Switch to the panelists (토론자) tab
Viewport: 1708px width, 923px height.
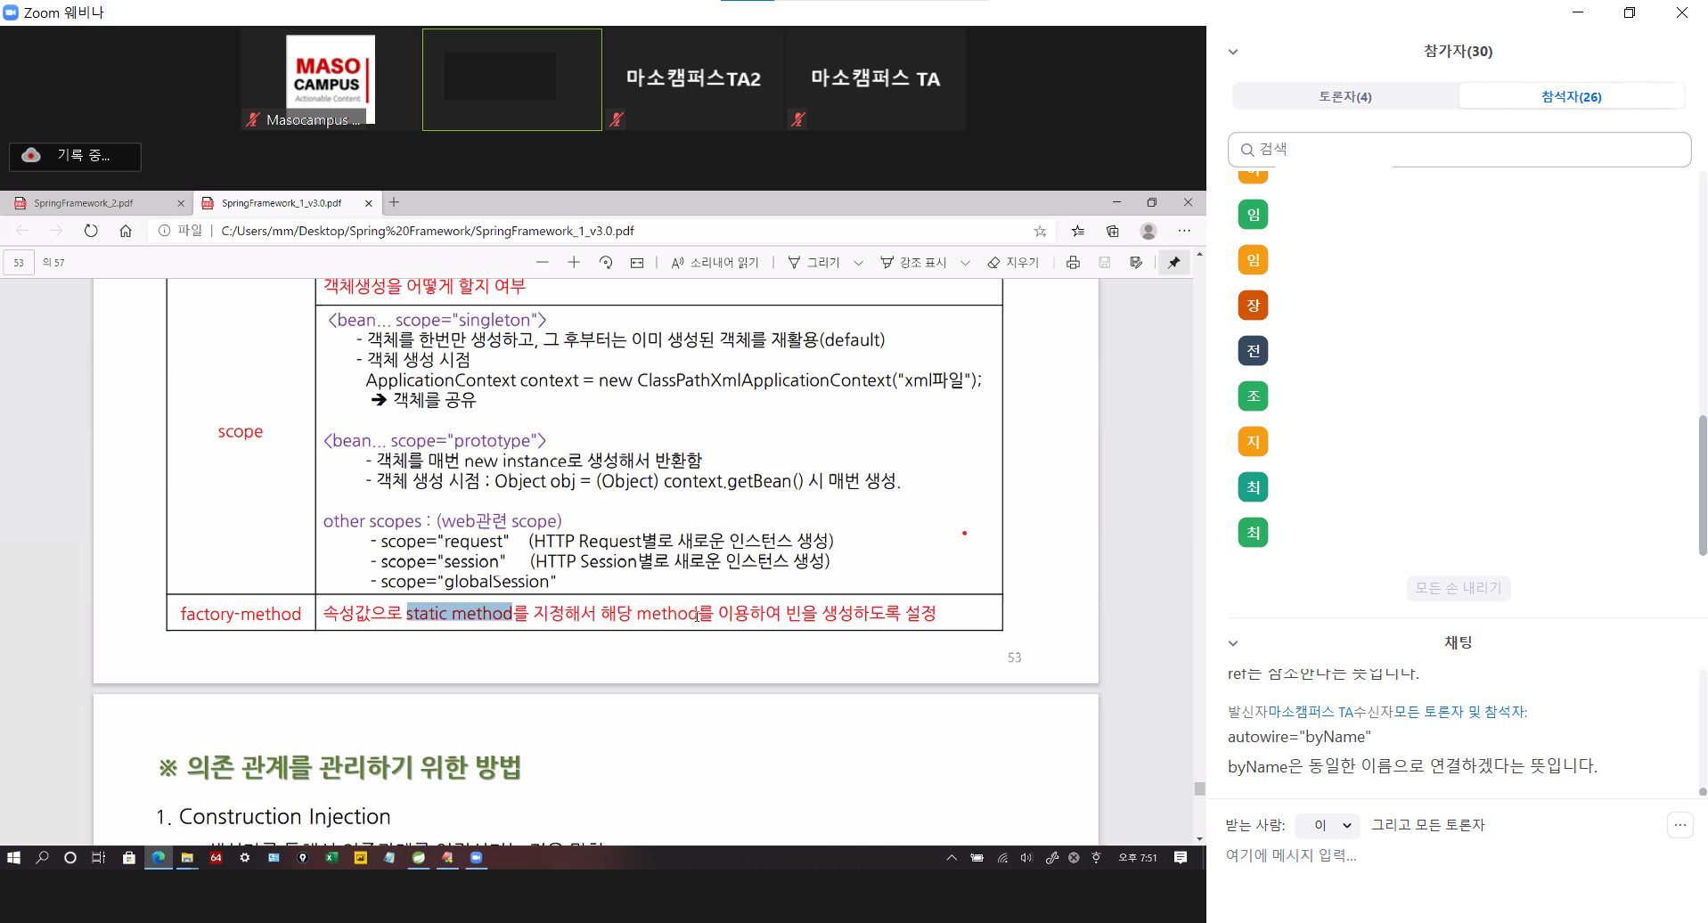1344,96
